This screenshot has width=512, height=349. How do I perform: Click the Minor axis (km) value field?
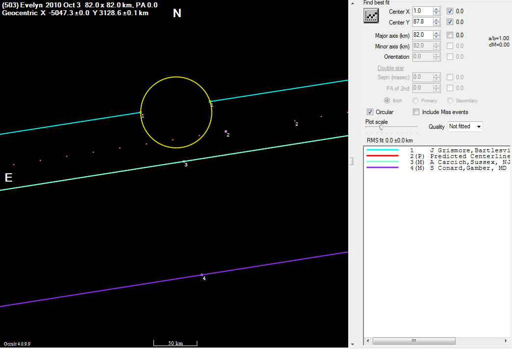[x=423, y=46]
